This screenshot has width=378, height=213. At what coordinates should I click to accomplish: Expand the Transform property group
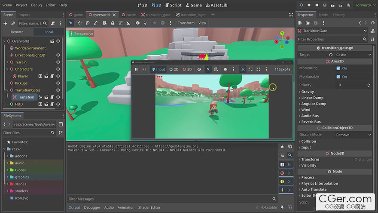point(310,159)
